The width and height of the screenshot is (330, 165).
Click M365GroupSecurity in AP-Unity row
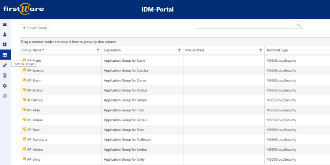[x=281, y=159]
